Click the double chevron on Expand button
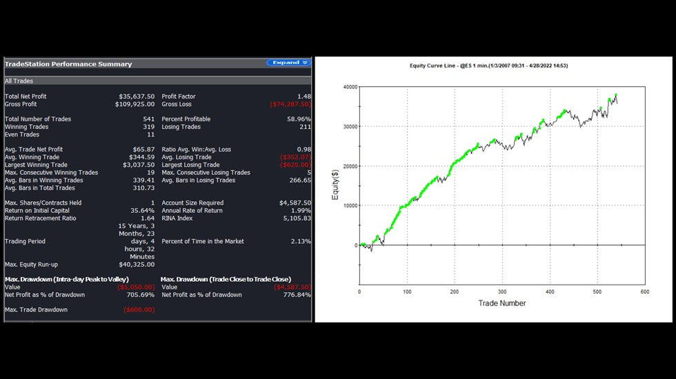Viewport: 676px width, 379px height. tap(305, 63)
